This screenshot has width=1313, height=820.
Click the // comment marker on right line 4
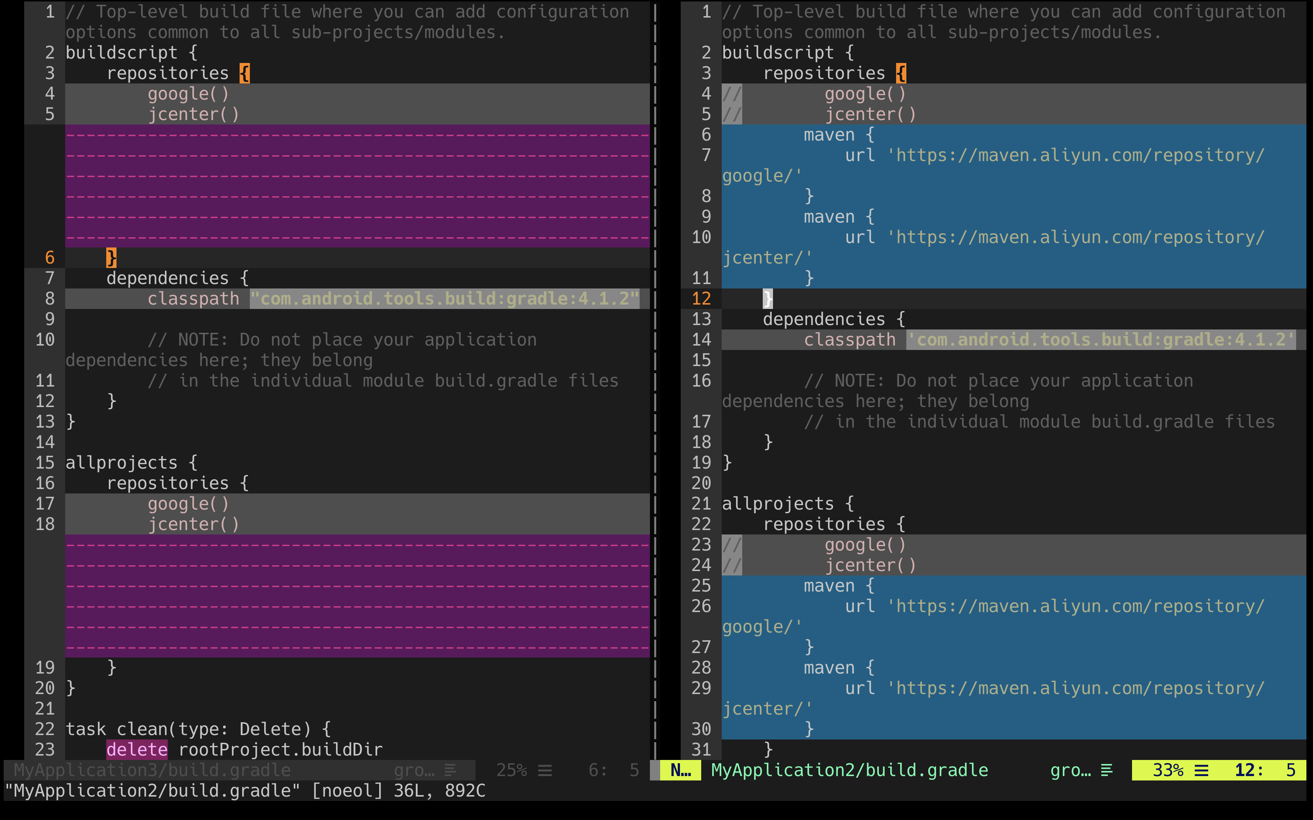point(732,94)
